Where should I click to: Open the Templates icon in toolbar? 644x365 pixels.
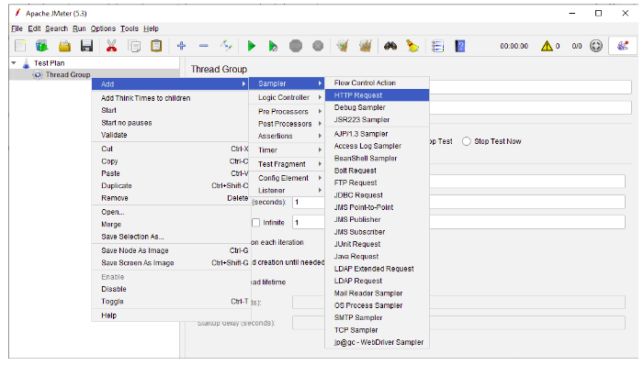point(42,46)
